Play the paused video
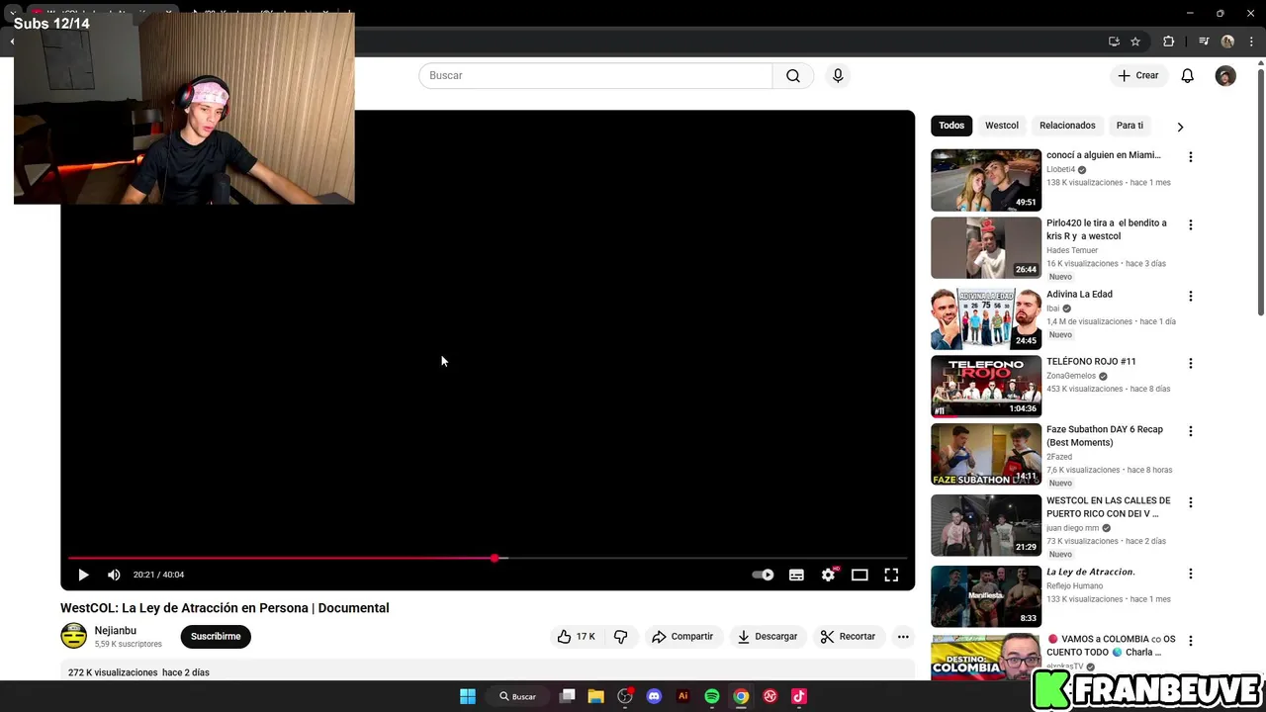This screenshot has width=1266, height=712. click(x=83, y=575)
